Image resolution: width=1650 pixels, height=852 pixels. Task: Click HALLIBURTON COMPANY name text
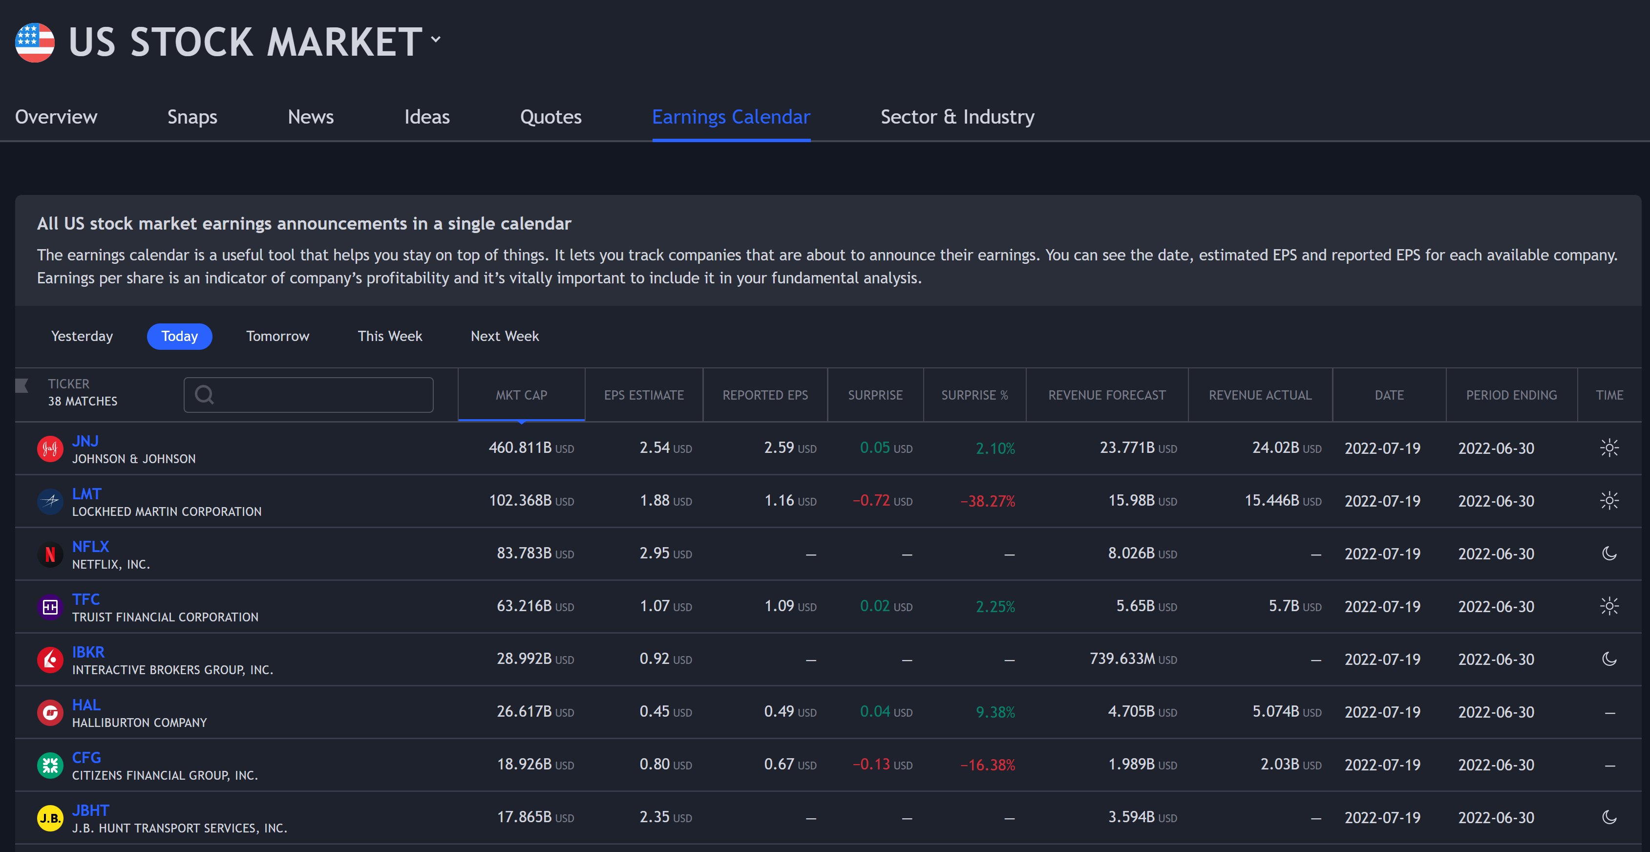coord(140,723)
